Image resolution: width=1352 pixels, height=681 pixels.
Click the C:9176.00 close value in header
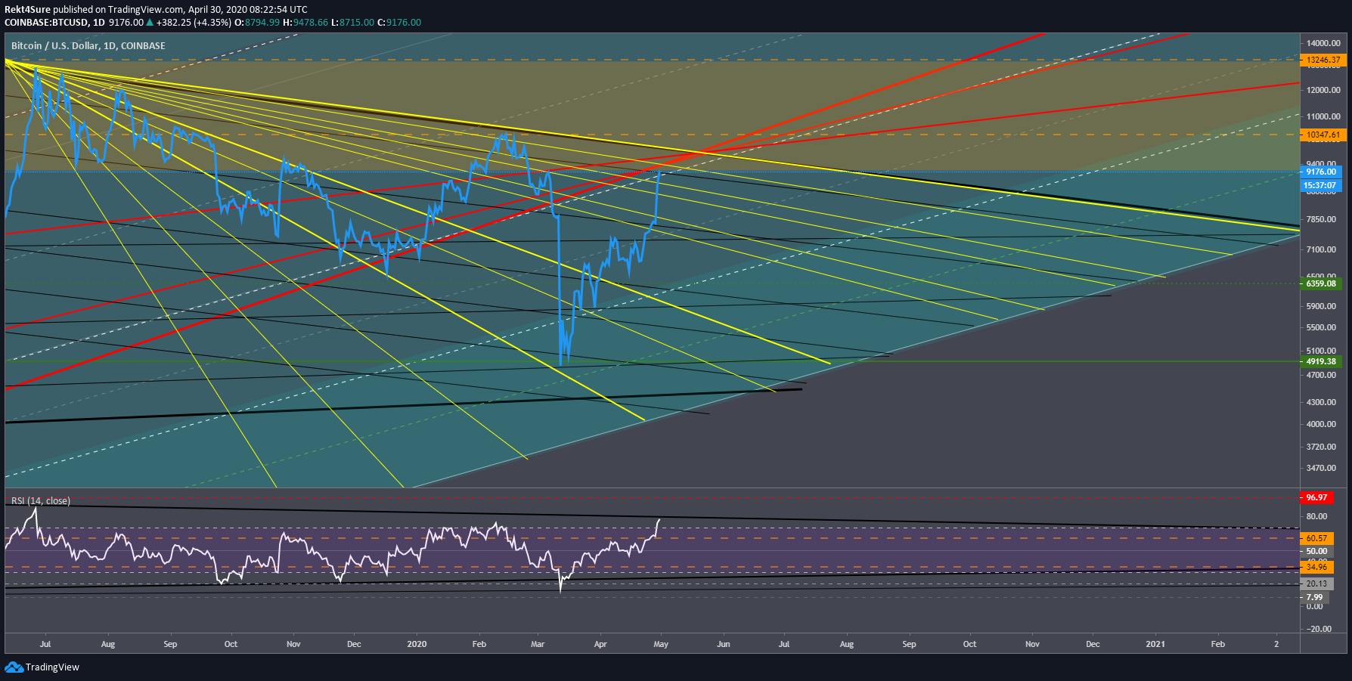(399, 23)
